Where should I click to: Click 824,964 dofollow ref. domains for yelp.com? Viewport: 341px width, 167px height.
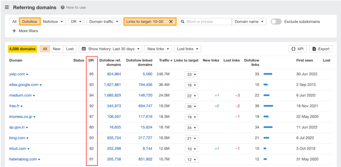(x=114, y=74)
